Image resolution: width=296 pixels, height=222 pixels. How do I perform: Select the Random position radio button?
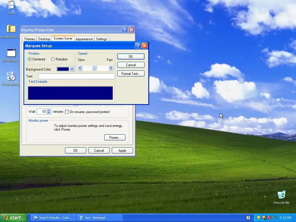tap(53, 59)
